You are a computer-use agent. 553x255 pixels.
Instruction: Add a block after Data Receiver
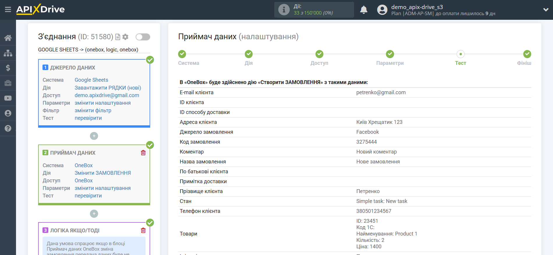coord(94,214)
